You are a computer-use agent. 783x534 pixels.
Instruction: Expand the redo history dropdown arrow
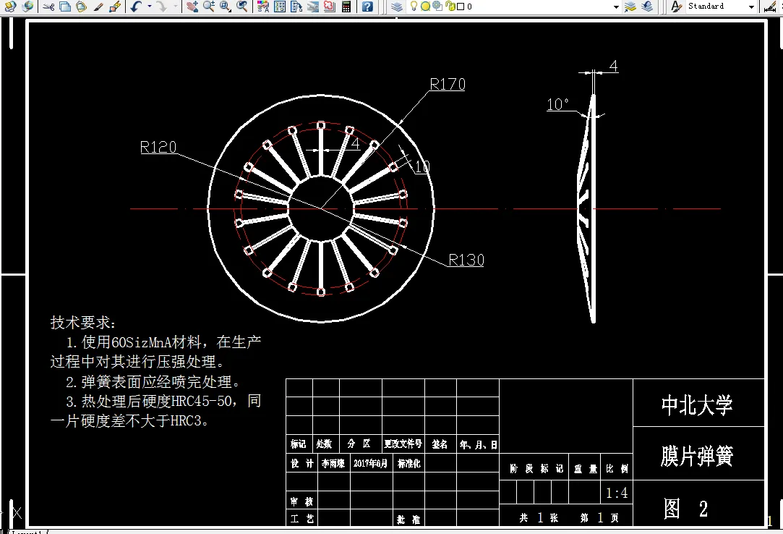(175, 7)
